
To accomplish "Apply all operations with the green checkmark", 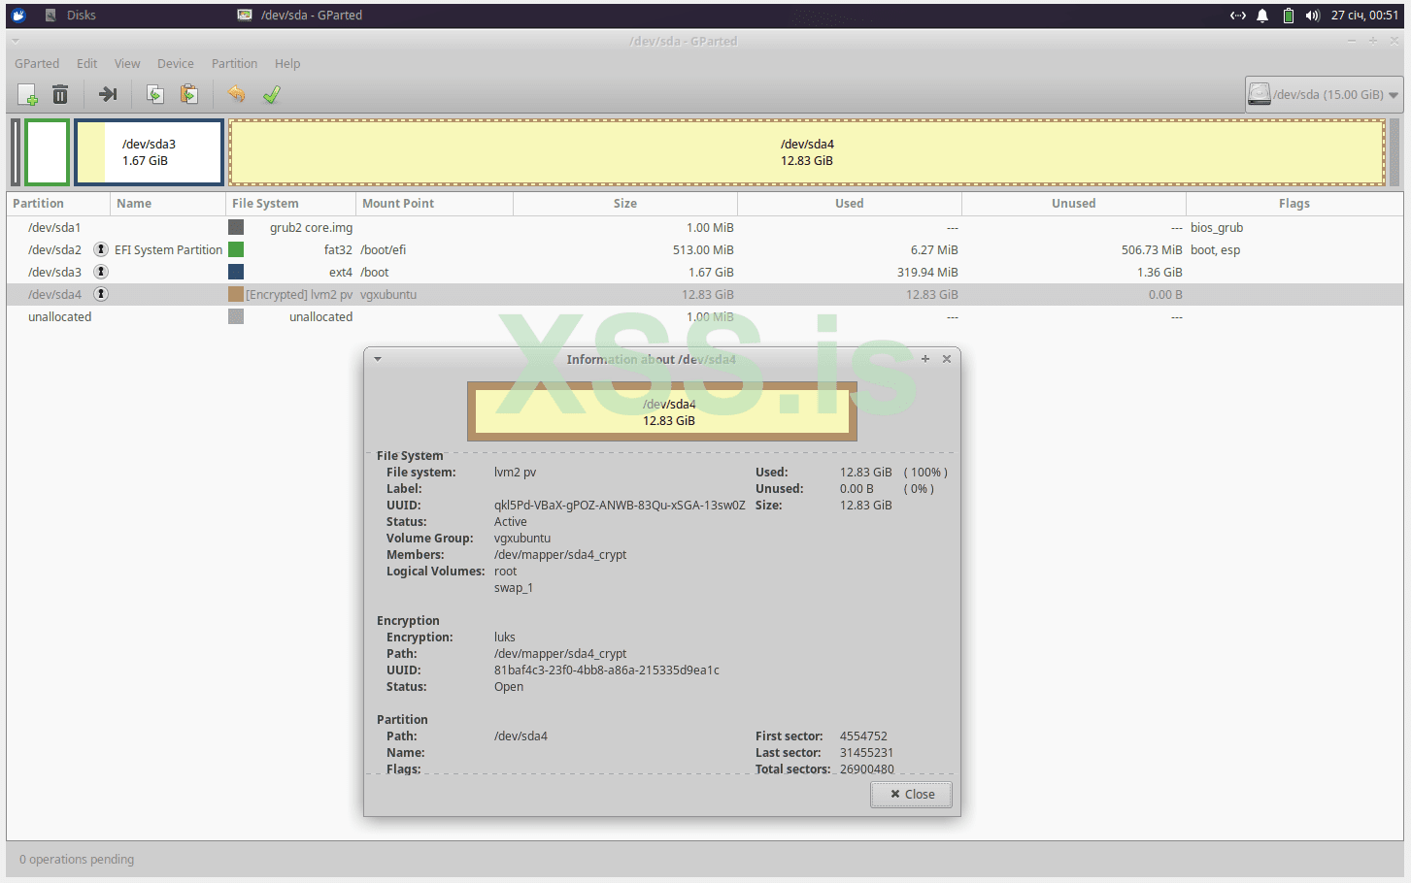I will [x=272, y=94].
